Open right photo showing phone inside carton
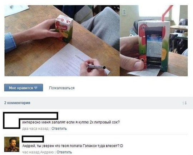 coord(154,41)
